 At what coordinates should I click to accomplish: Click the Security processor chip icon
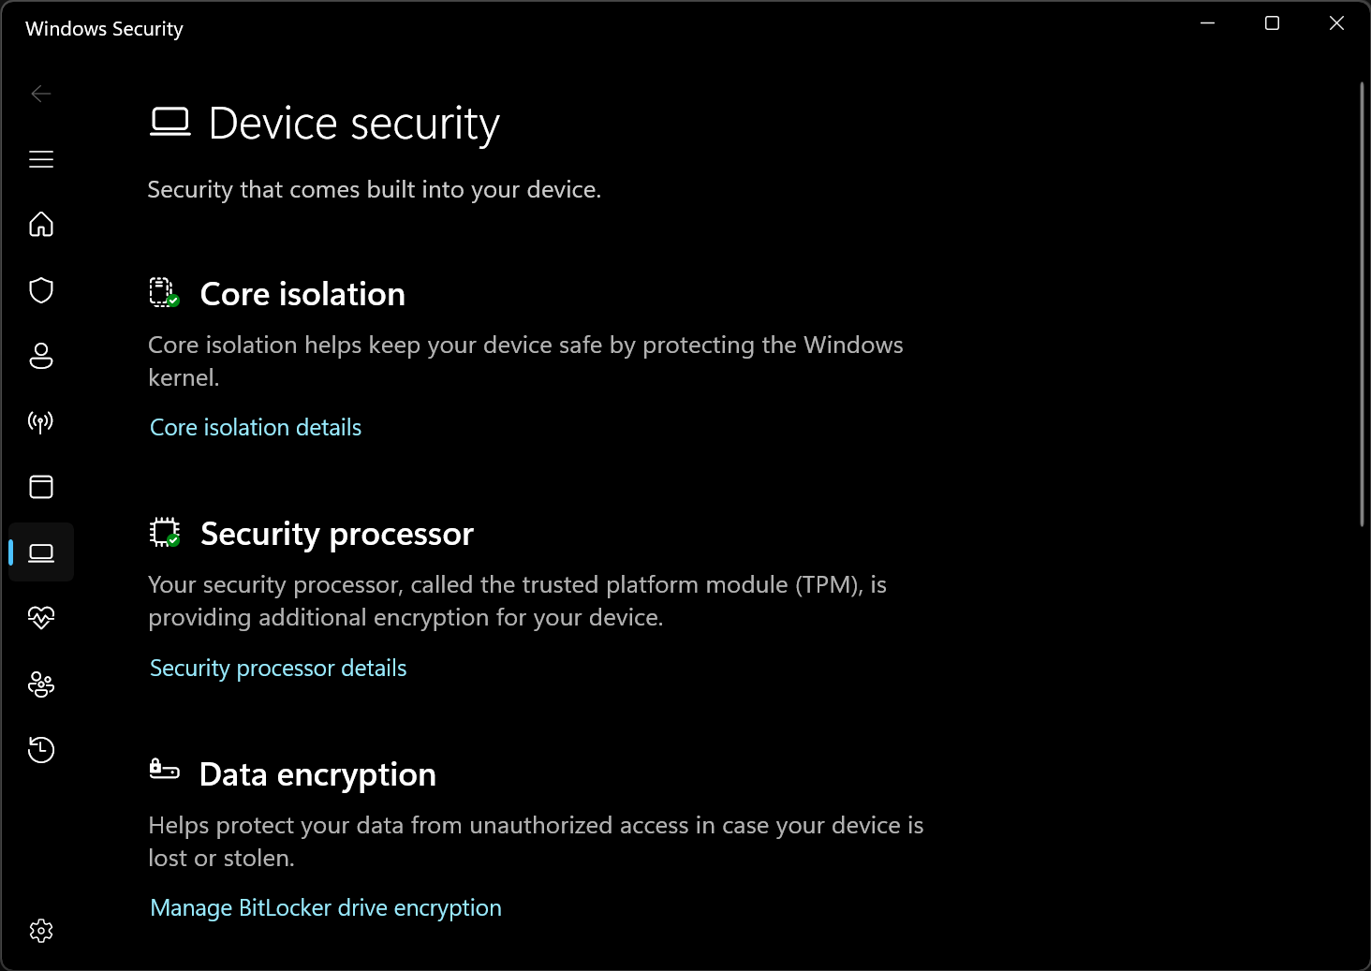tap(165, 533)
